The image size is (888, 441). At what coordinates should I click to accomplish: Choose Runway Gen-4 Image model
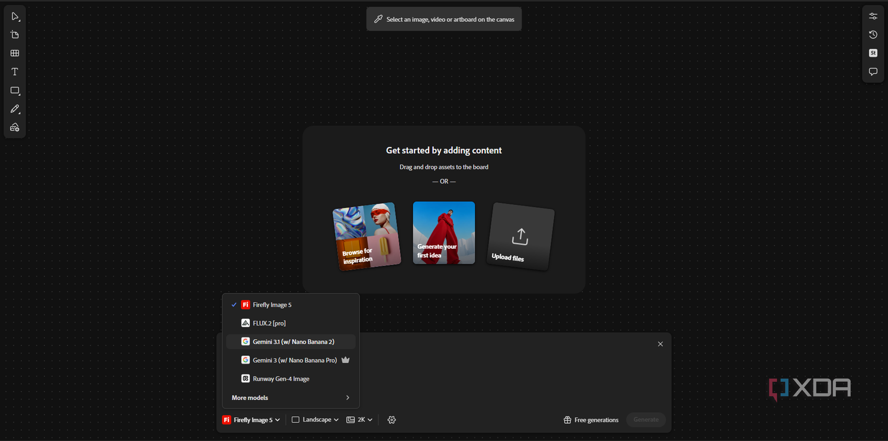pyautogui.click(x=291, y=379)
